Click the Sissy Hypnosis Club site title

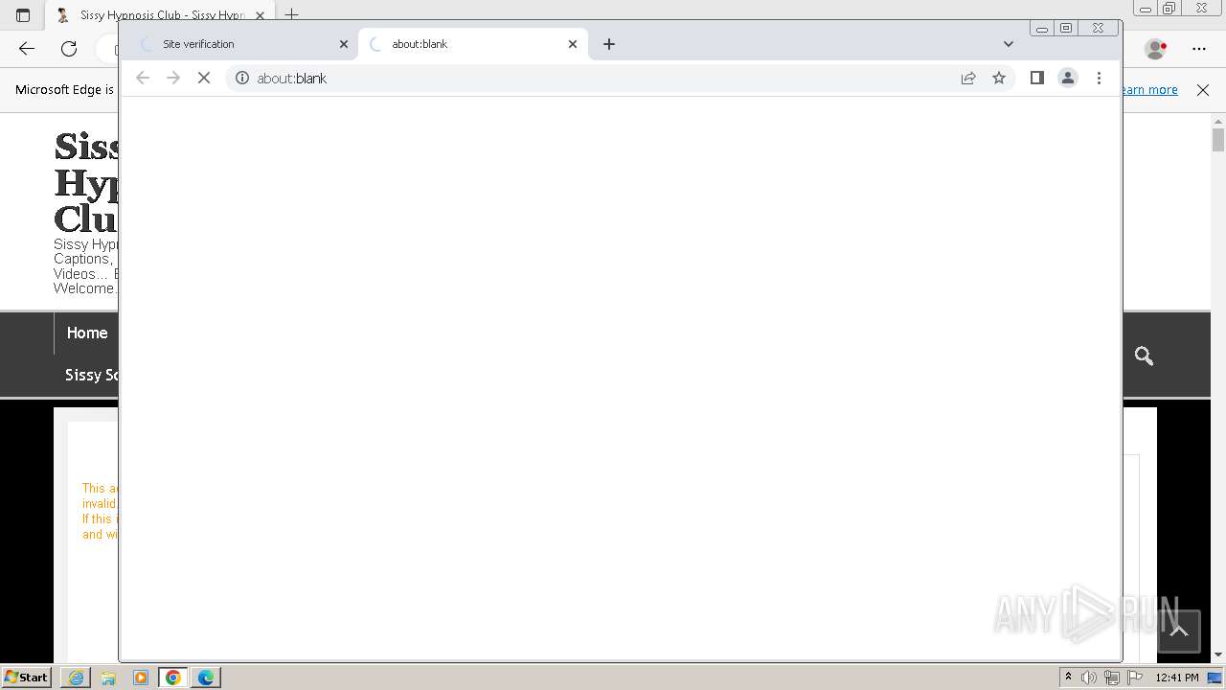point(86,183)
